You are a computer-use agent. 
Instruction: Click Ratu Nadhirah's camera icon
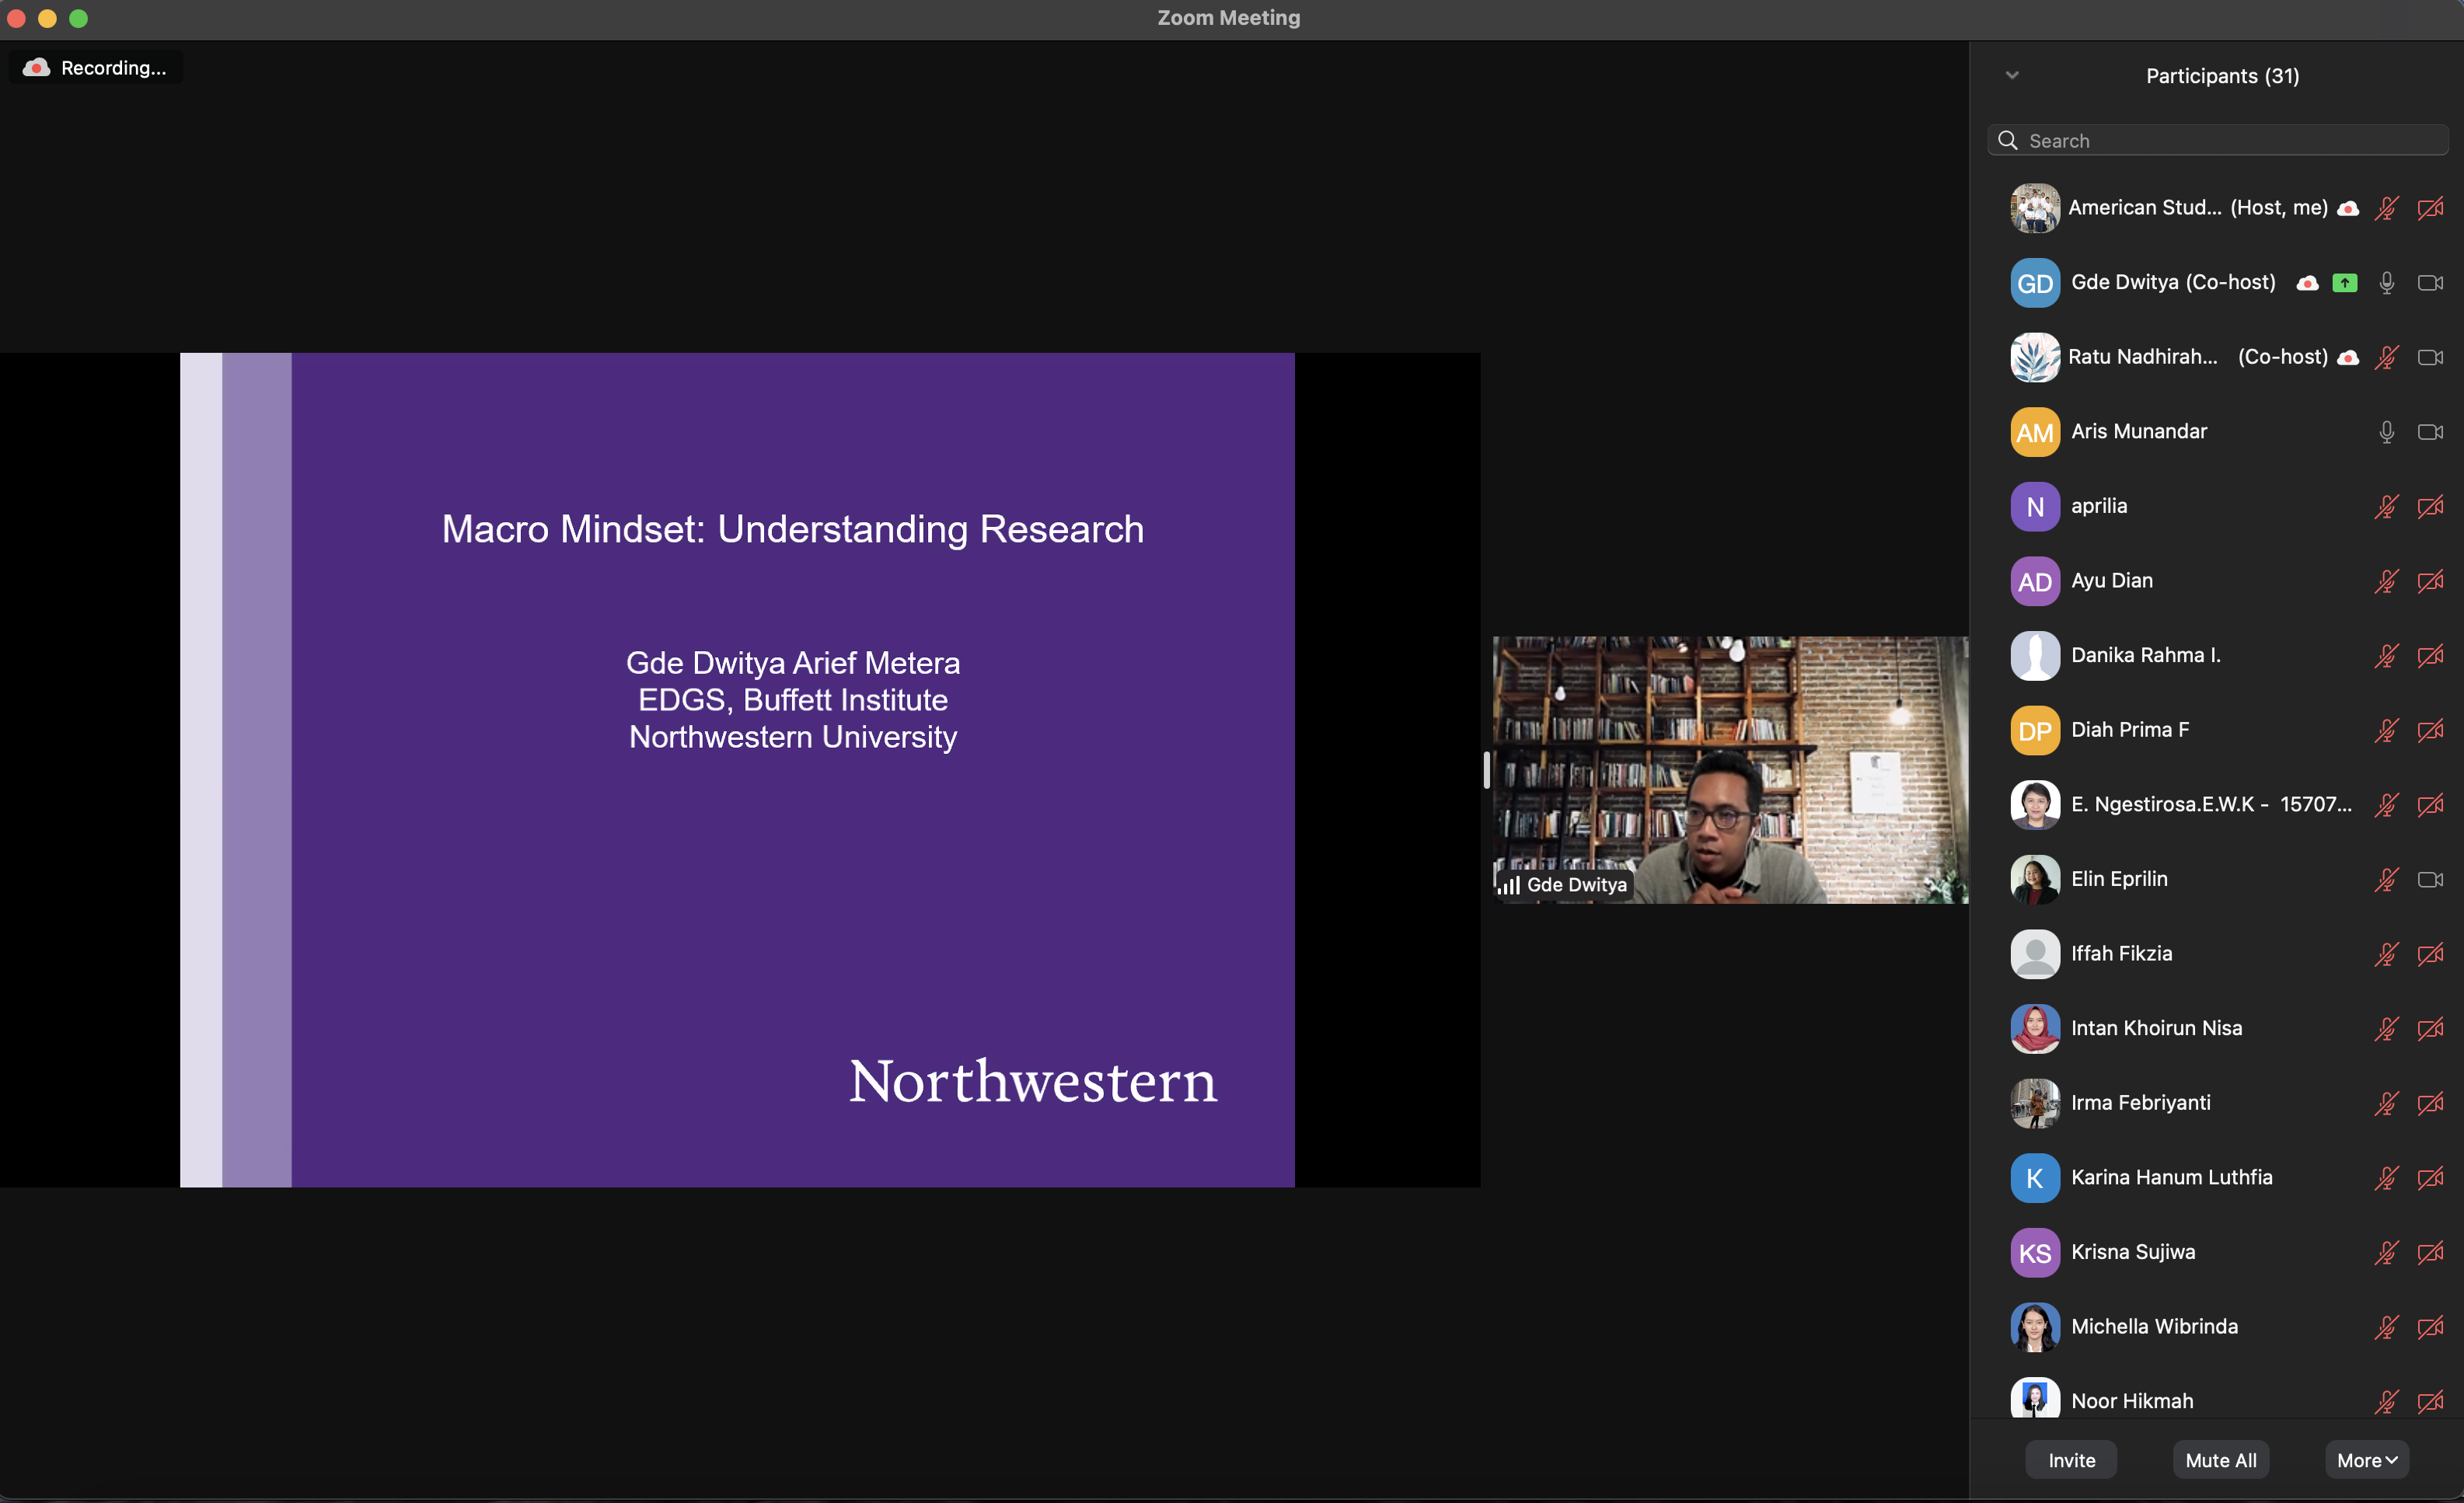[x=2430, y=357]
